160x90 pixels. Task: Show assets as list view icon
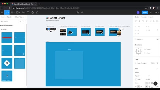click(x=20, y=21)
